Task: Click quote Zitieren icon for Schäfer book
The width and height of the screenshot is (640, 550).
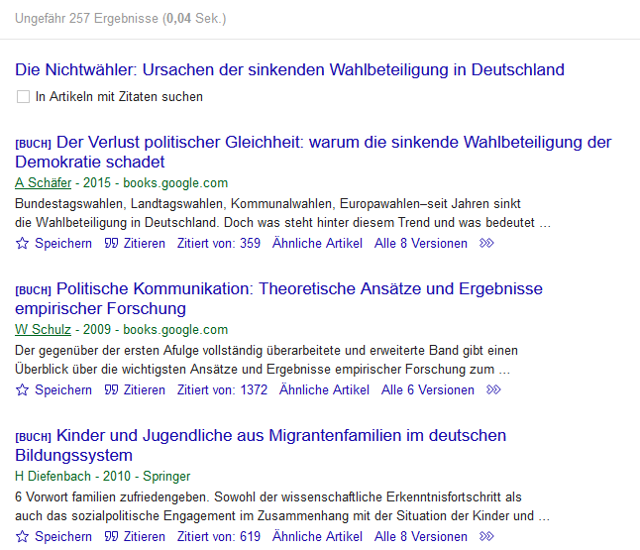Action: point(112,243)
